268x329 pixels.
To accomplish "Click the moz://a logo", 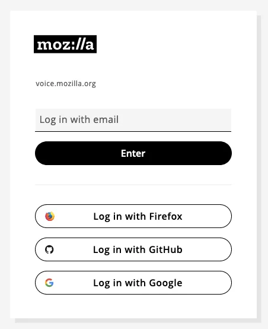I will tap(65, 44).
